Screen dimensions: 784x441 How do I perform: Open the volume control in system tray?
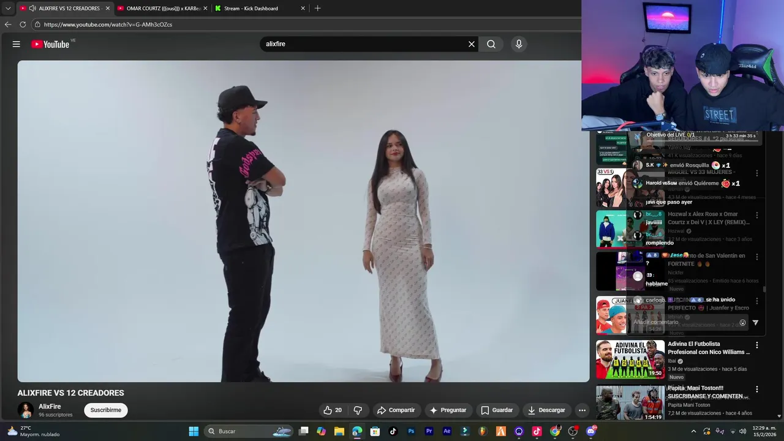tap(743, 431)
